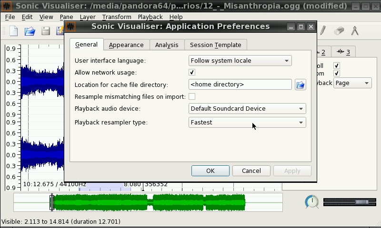Open the Help menu
The width and height of the screenshot is (381, 228).
(176, 17)
